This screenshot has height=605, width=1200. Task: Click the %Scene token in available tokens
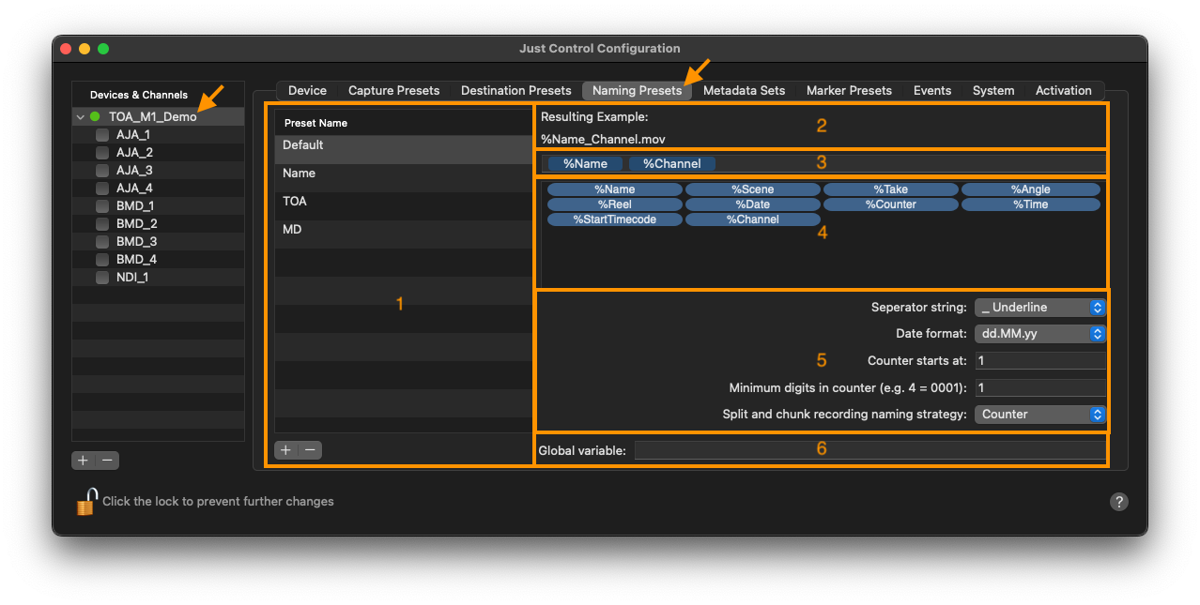click(x=753, y=189)
